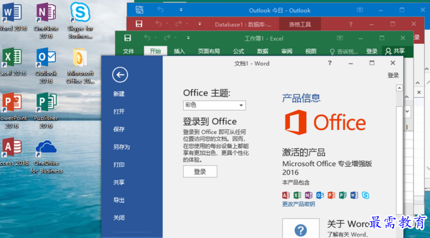
Task: Switch to the 插入 tab in Excel
Action: pyautogui.click(x=179, y=51)
